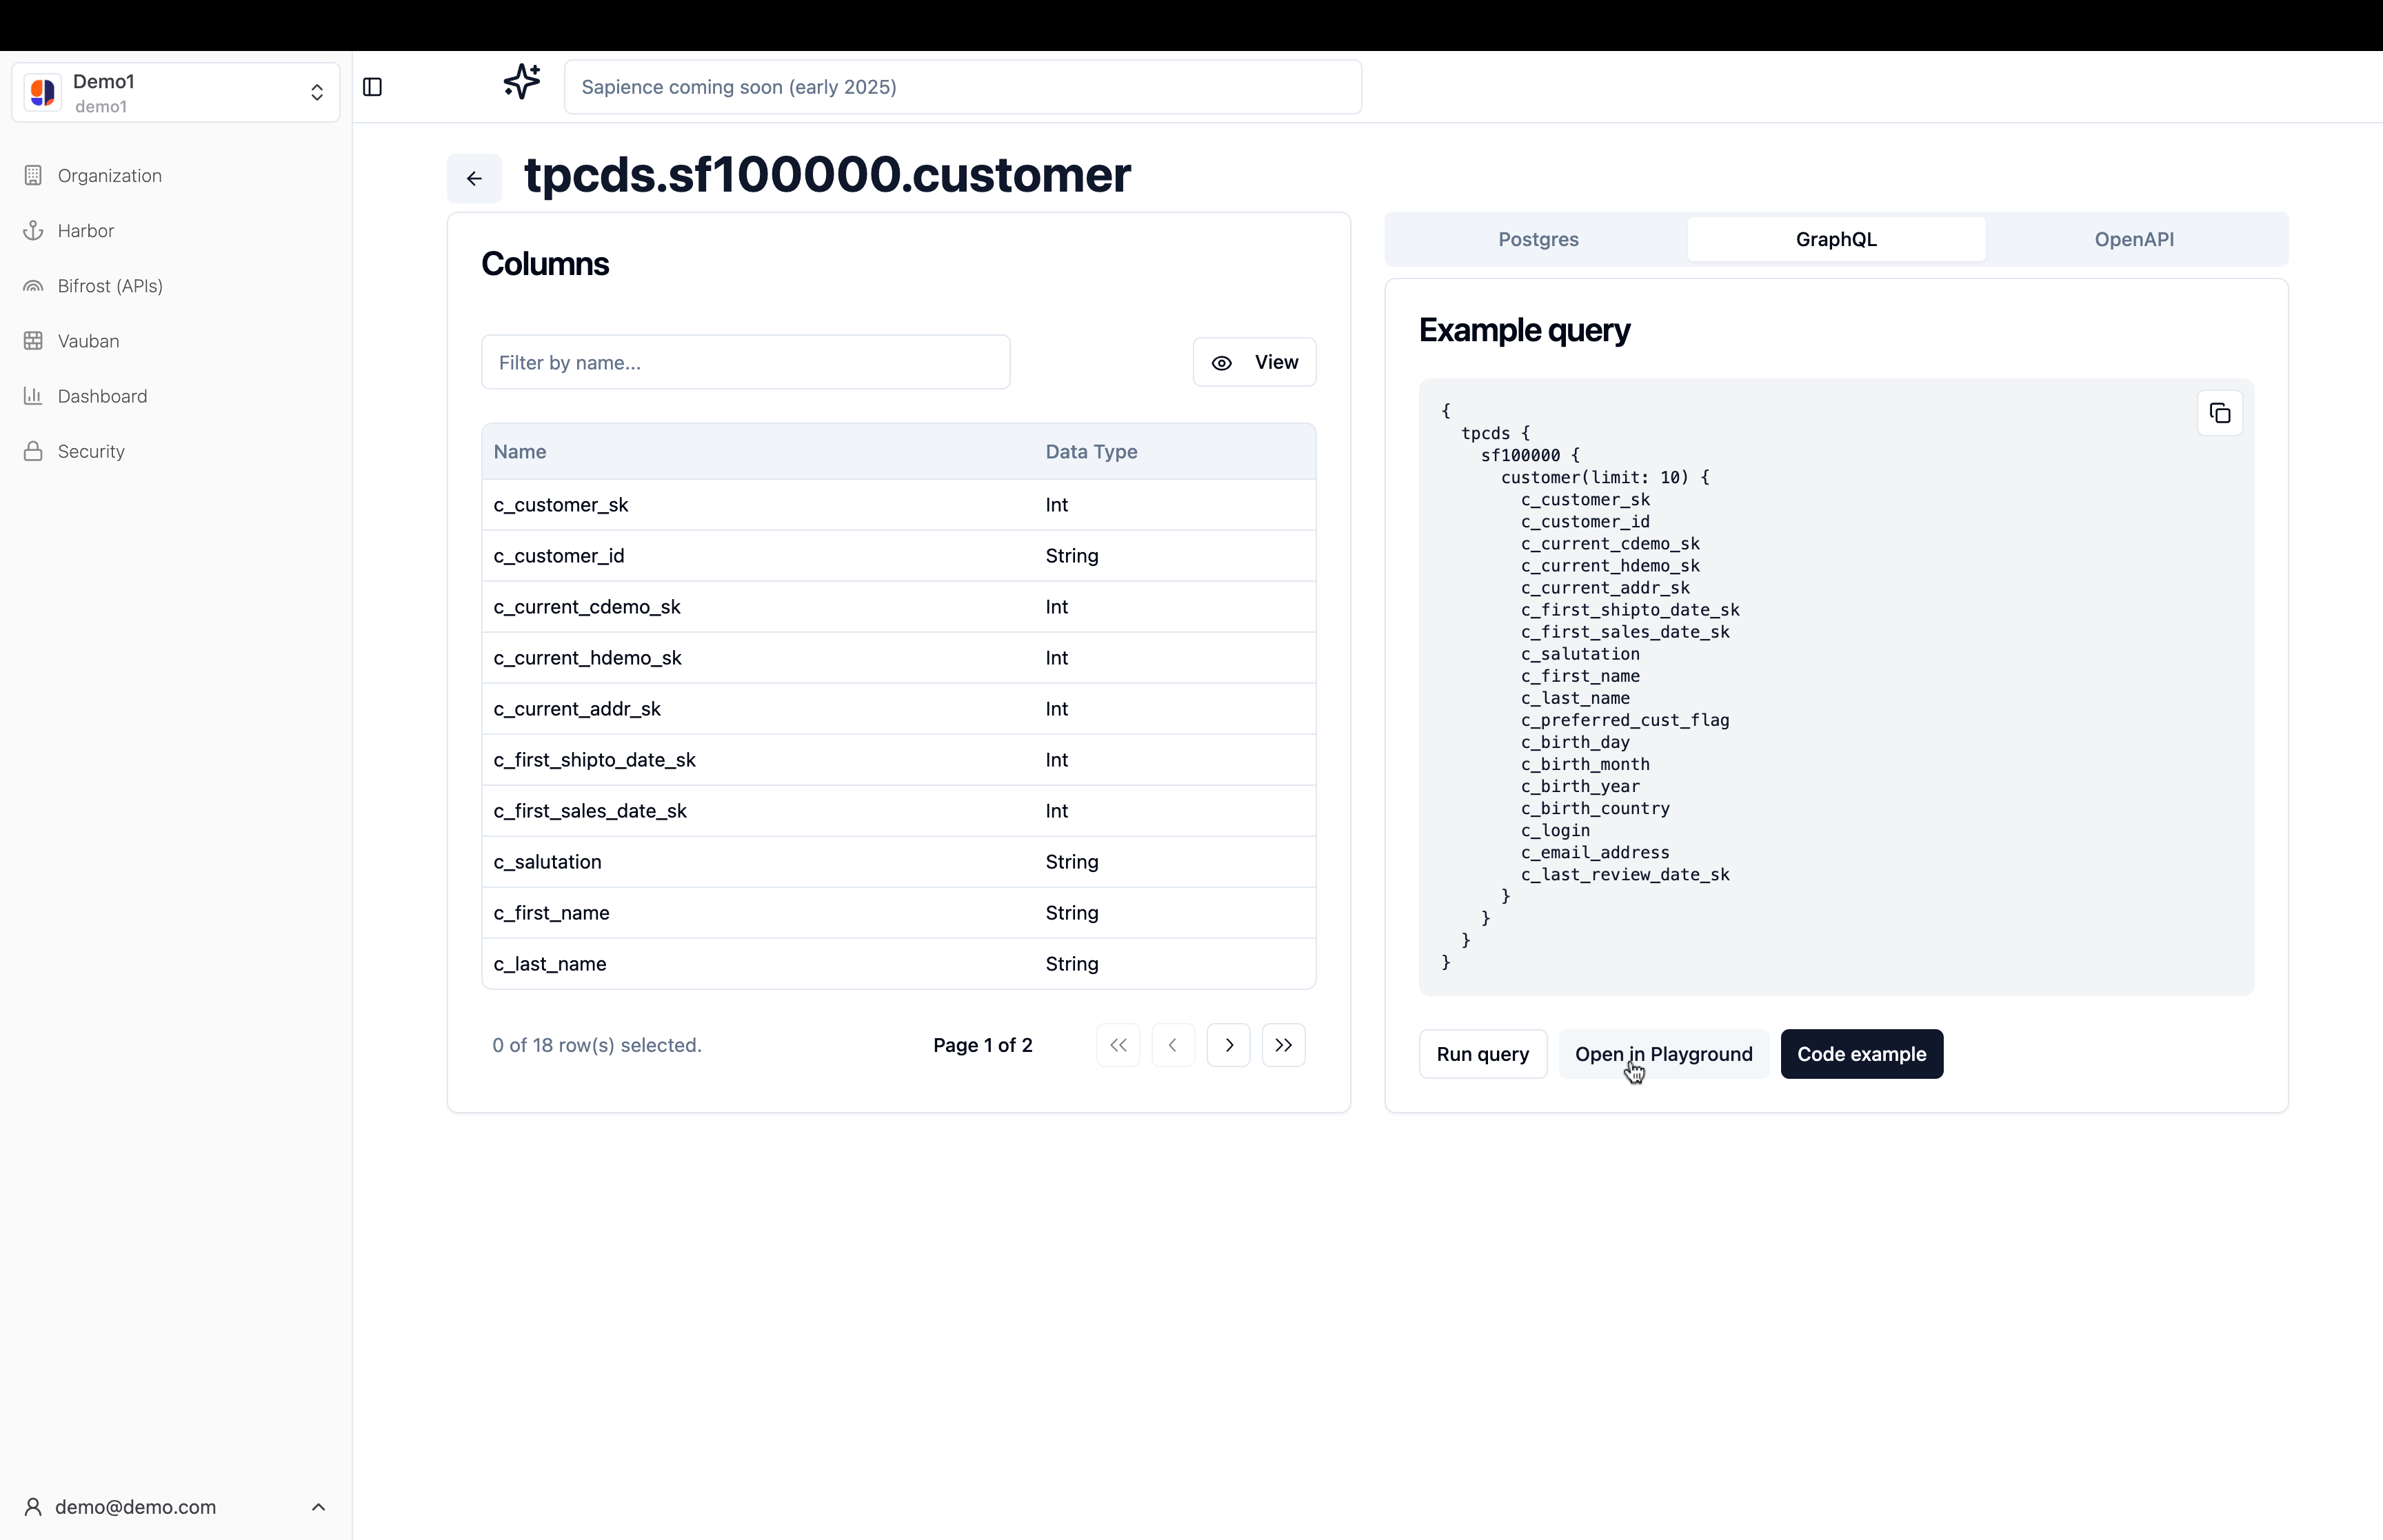Viewport: 2383px width, 1540px height.
Task: Go to previous page of columns
Action: (1173, 1045)
